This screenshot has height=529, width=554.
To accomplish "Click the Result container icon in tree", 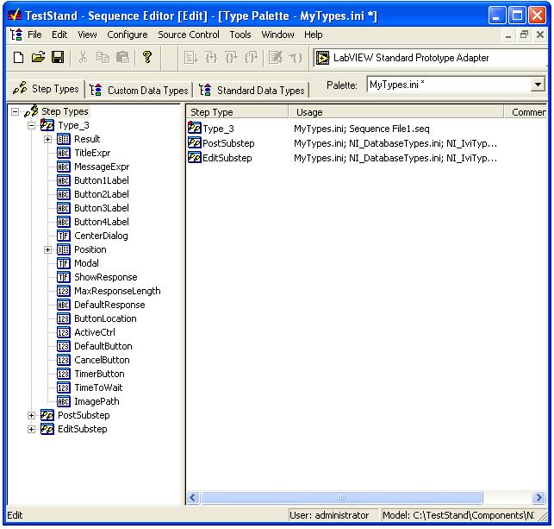I will (63, 139).
